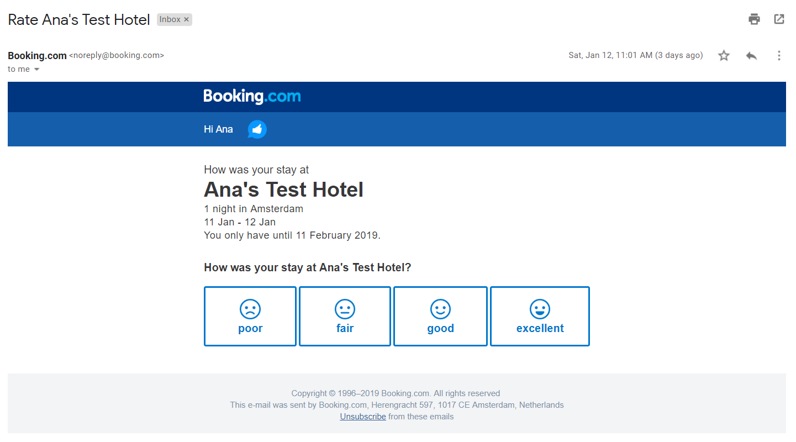Star this Booking.com email
796x442 pixels.
pos(724,55)
